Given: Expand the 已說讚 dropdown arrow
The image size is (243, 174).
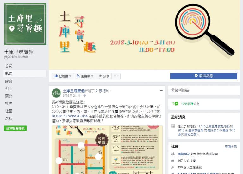Looking at the screenshot, I should click(x=70, y=76).
